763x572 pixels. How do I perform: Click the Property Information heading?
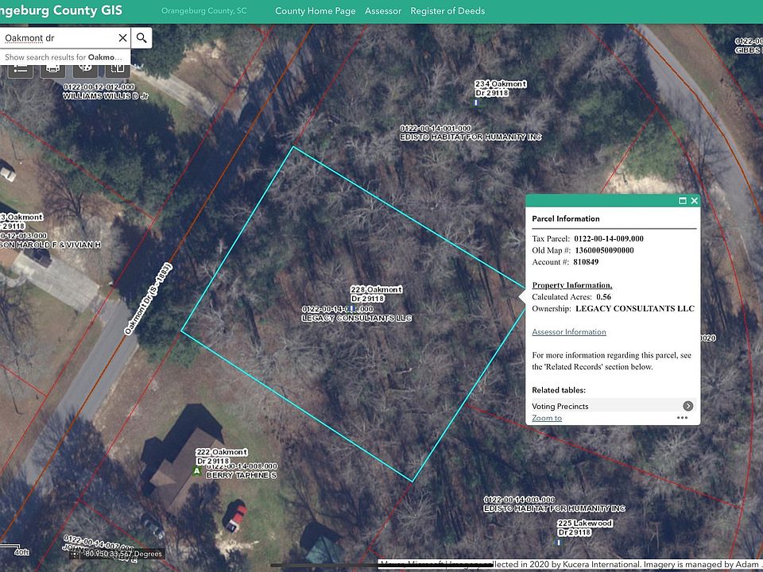[572, 285]
